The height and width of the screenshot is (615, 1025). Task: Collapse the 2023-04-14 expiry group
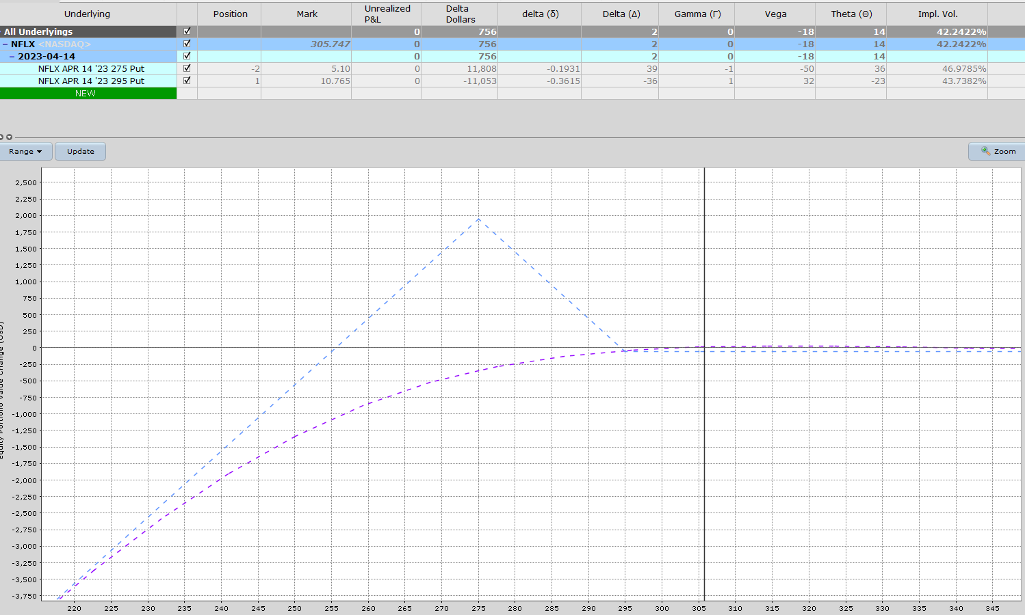tap(12, 57)
